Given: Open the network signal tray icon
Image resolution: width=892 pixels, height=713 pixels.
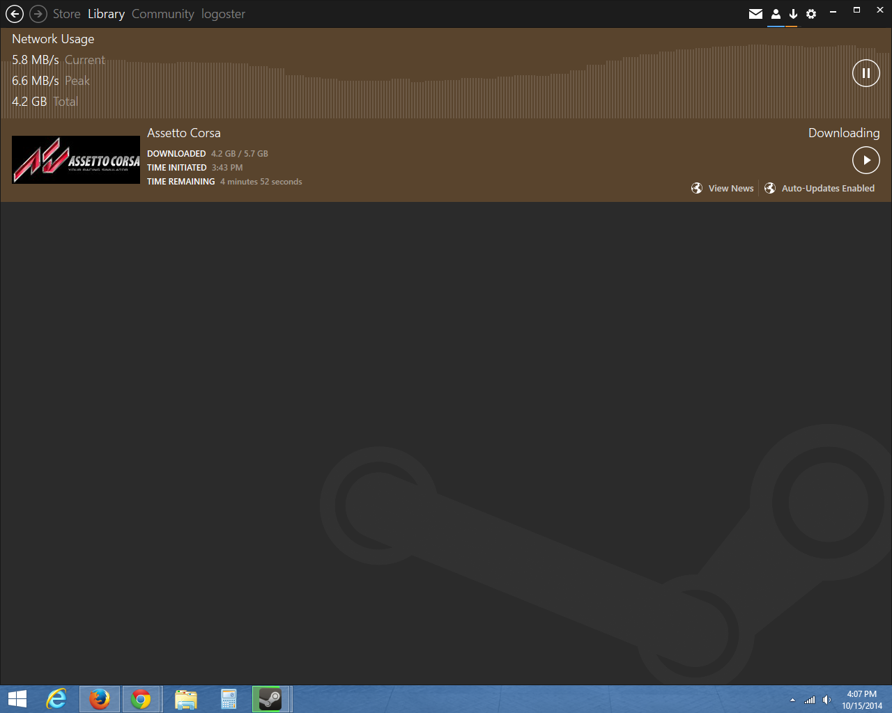Looking at the screenshot, I should point(810,700).
